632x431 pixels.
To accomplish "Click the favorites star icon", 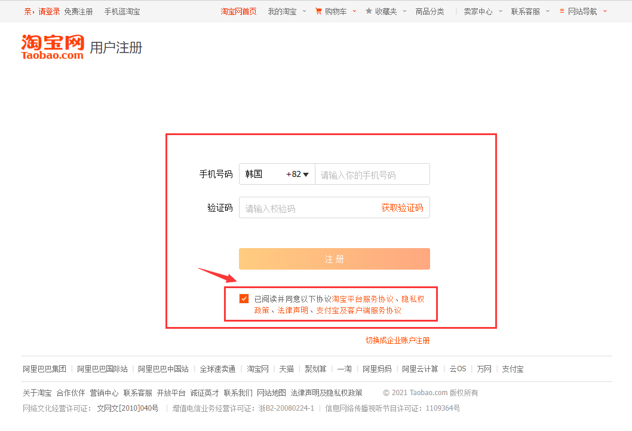I will click(369, 11).
